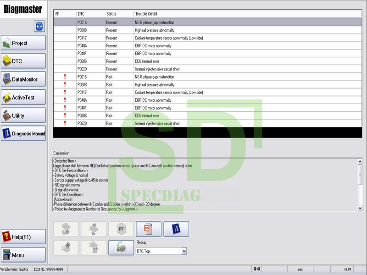367x275 pixels.
Task: Open Help (F1)
Action: [23, 236]
